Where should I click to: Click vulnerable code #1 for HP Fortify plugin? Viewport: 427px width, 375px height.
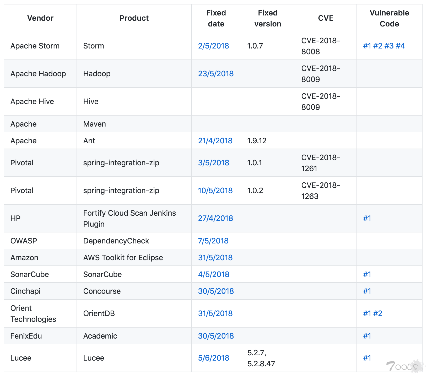pyautogui.click(x=367, y=218)
